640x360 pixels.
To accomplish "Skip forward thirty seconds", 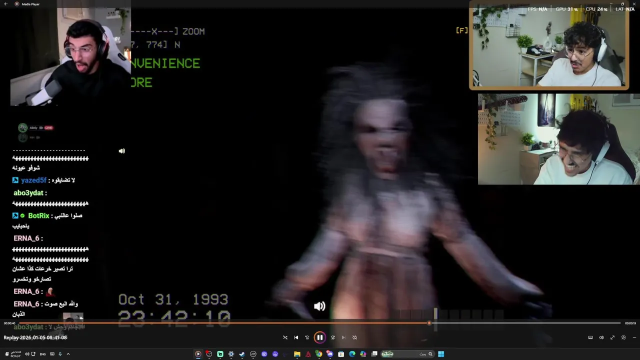I will coord(332,337).
